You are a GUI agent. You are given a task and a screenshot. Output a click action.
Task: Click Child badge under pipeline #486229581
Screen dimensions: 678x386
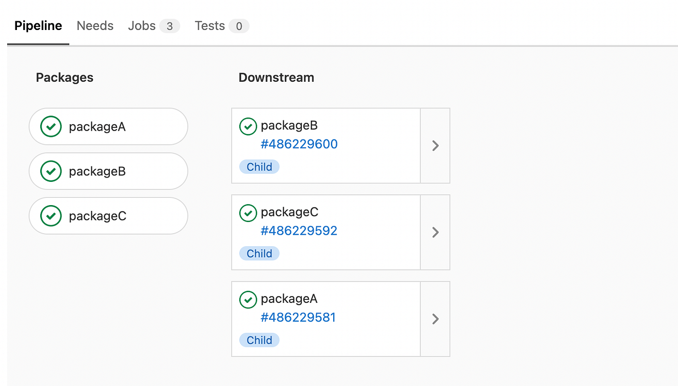click(260, 340)
